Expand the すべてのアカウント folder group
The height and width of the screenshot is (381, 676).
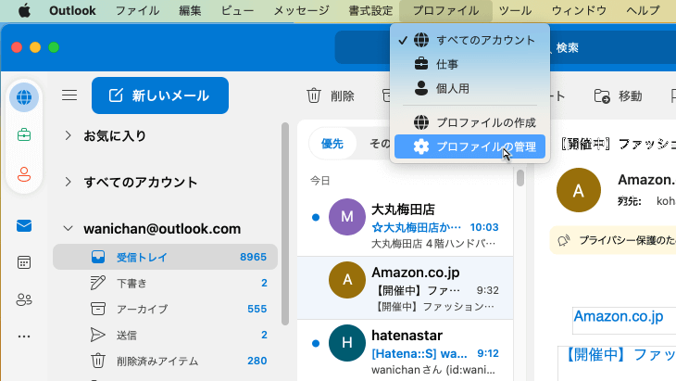point(69,182)
